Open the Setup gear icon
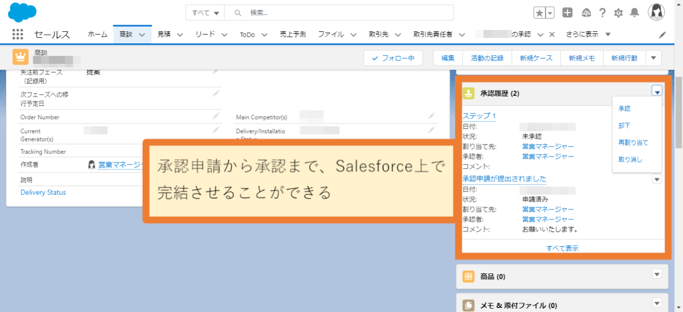Screen dimensions: 683x312 tap(618, 13)
